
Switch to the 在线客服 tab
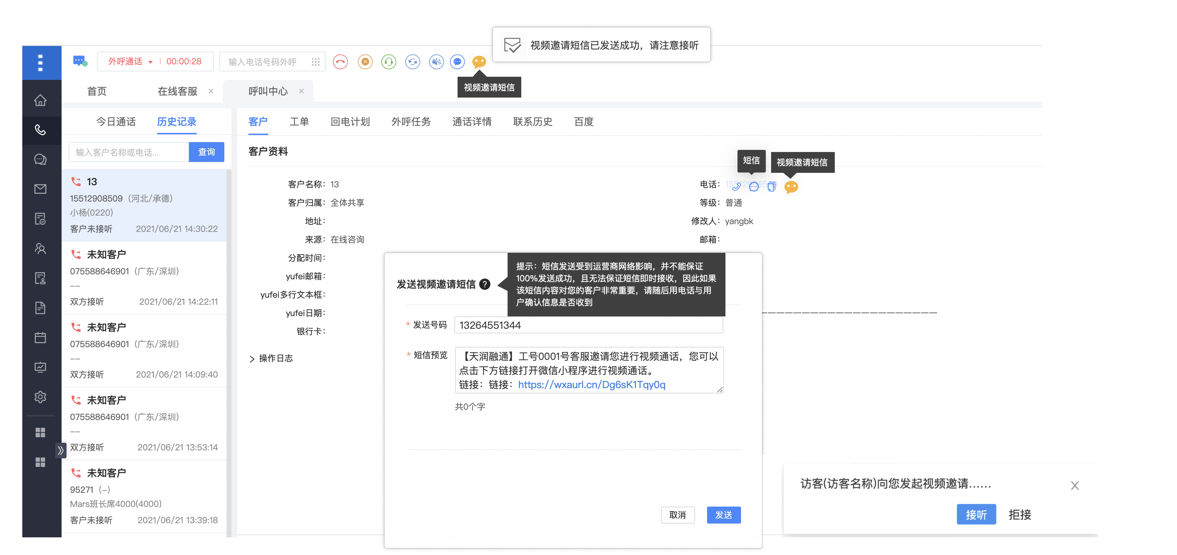(177, 91)
